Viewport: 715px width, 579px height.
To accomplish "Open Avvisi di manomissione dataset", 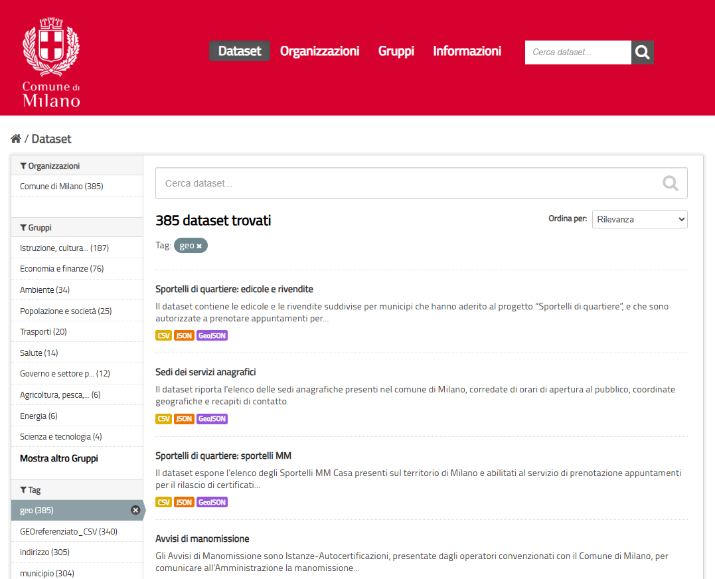I will pos(202,538).
